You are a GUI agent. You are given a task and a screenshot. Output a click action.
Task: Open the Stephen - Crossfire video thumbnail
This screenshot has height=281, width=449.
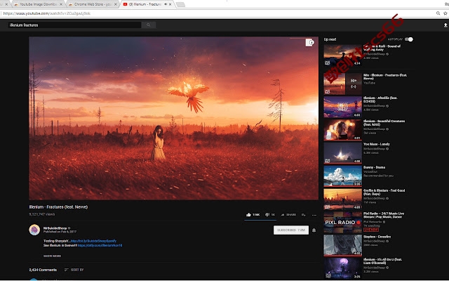[342, 245]
